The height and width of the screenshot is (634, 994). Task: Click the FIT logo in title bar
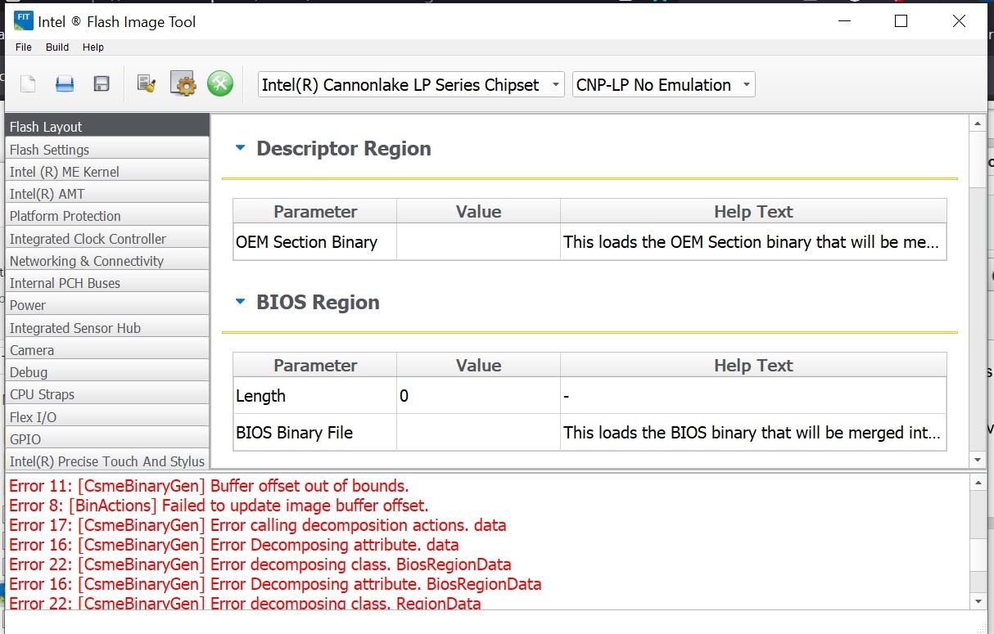[x=24, y=21]
